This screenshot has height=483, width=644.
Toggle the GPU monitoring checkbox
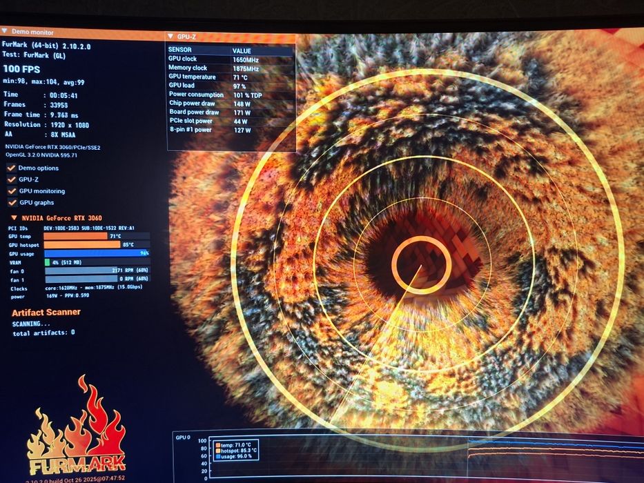(x=12, y=190)
